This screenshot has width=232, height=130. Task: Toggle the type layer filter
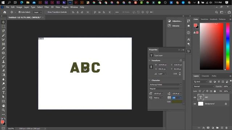[219, 82]
